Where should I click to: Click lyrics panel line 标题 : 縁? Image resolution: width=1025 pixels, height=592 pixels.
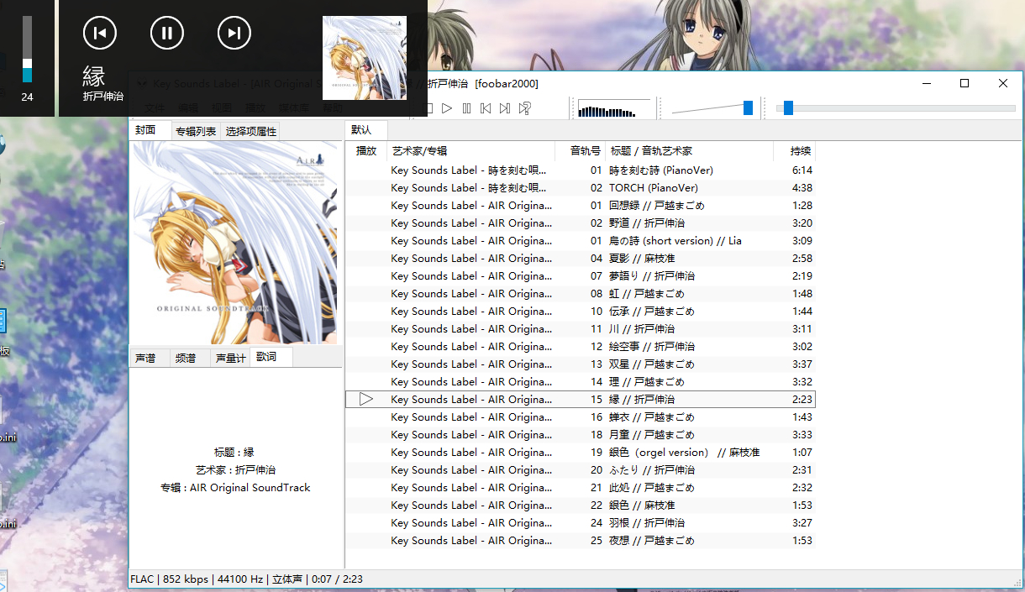point(235,453)
